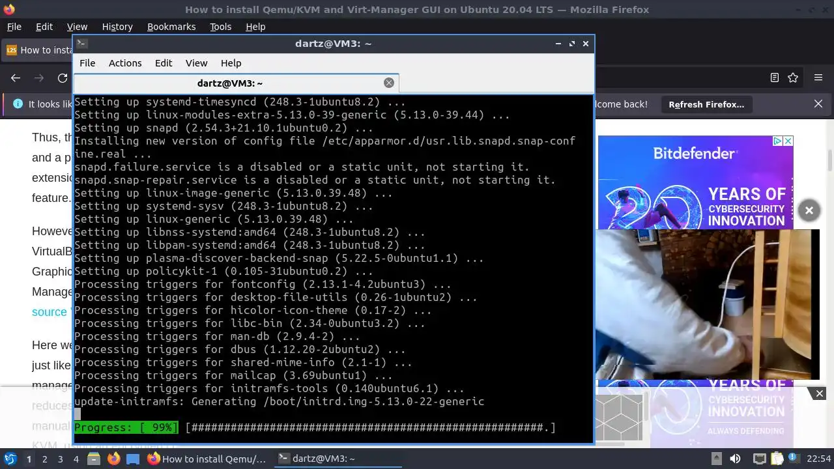Open the LXQt application menu launcher

pos(10,459)
